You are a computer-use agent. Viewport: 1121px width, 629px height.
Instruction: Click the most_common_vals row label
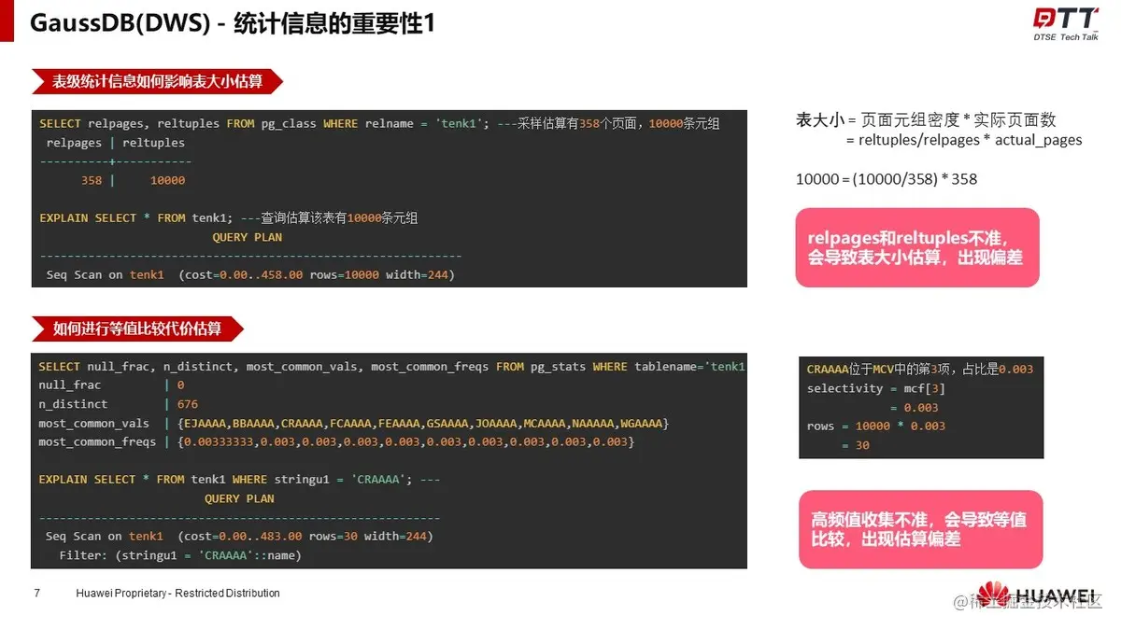click(x=93, y=423)
